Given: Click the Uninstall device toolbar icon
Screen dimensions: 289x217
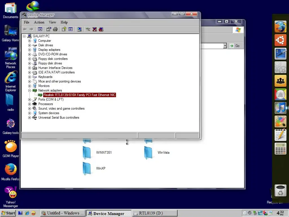Looking at the screenshot, I should 95,29.
